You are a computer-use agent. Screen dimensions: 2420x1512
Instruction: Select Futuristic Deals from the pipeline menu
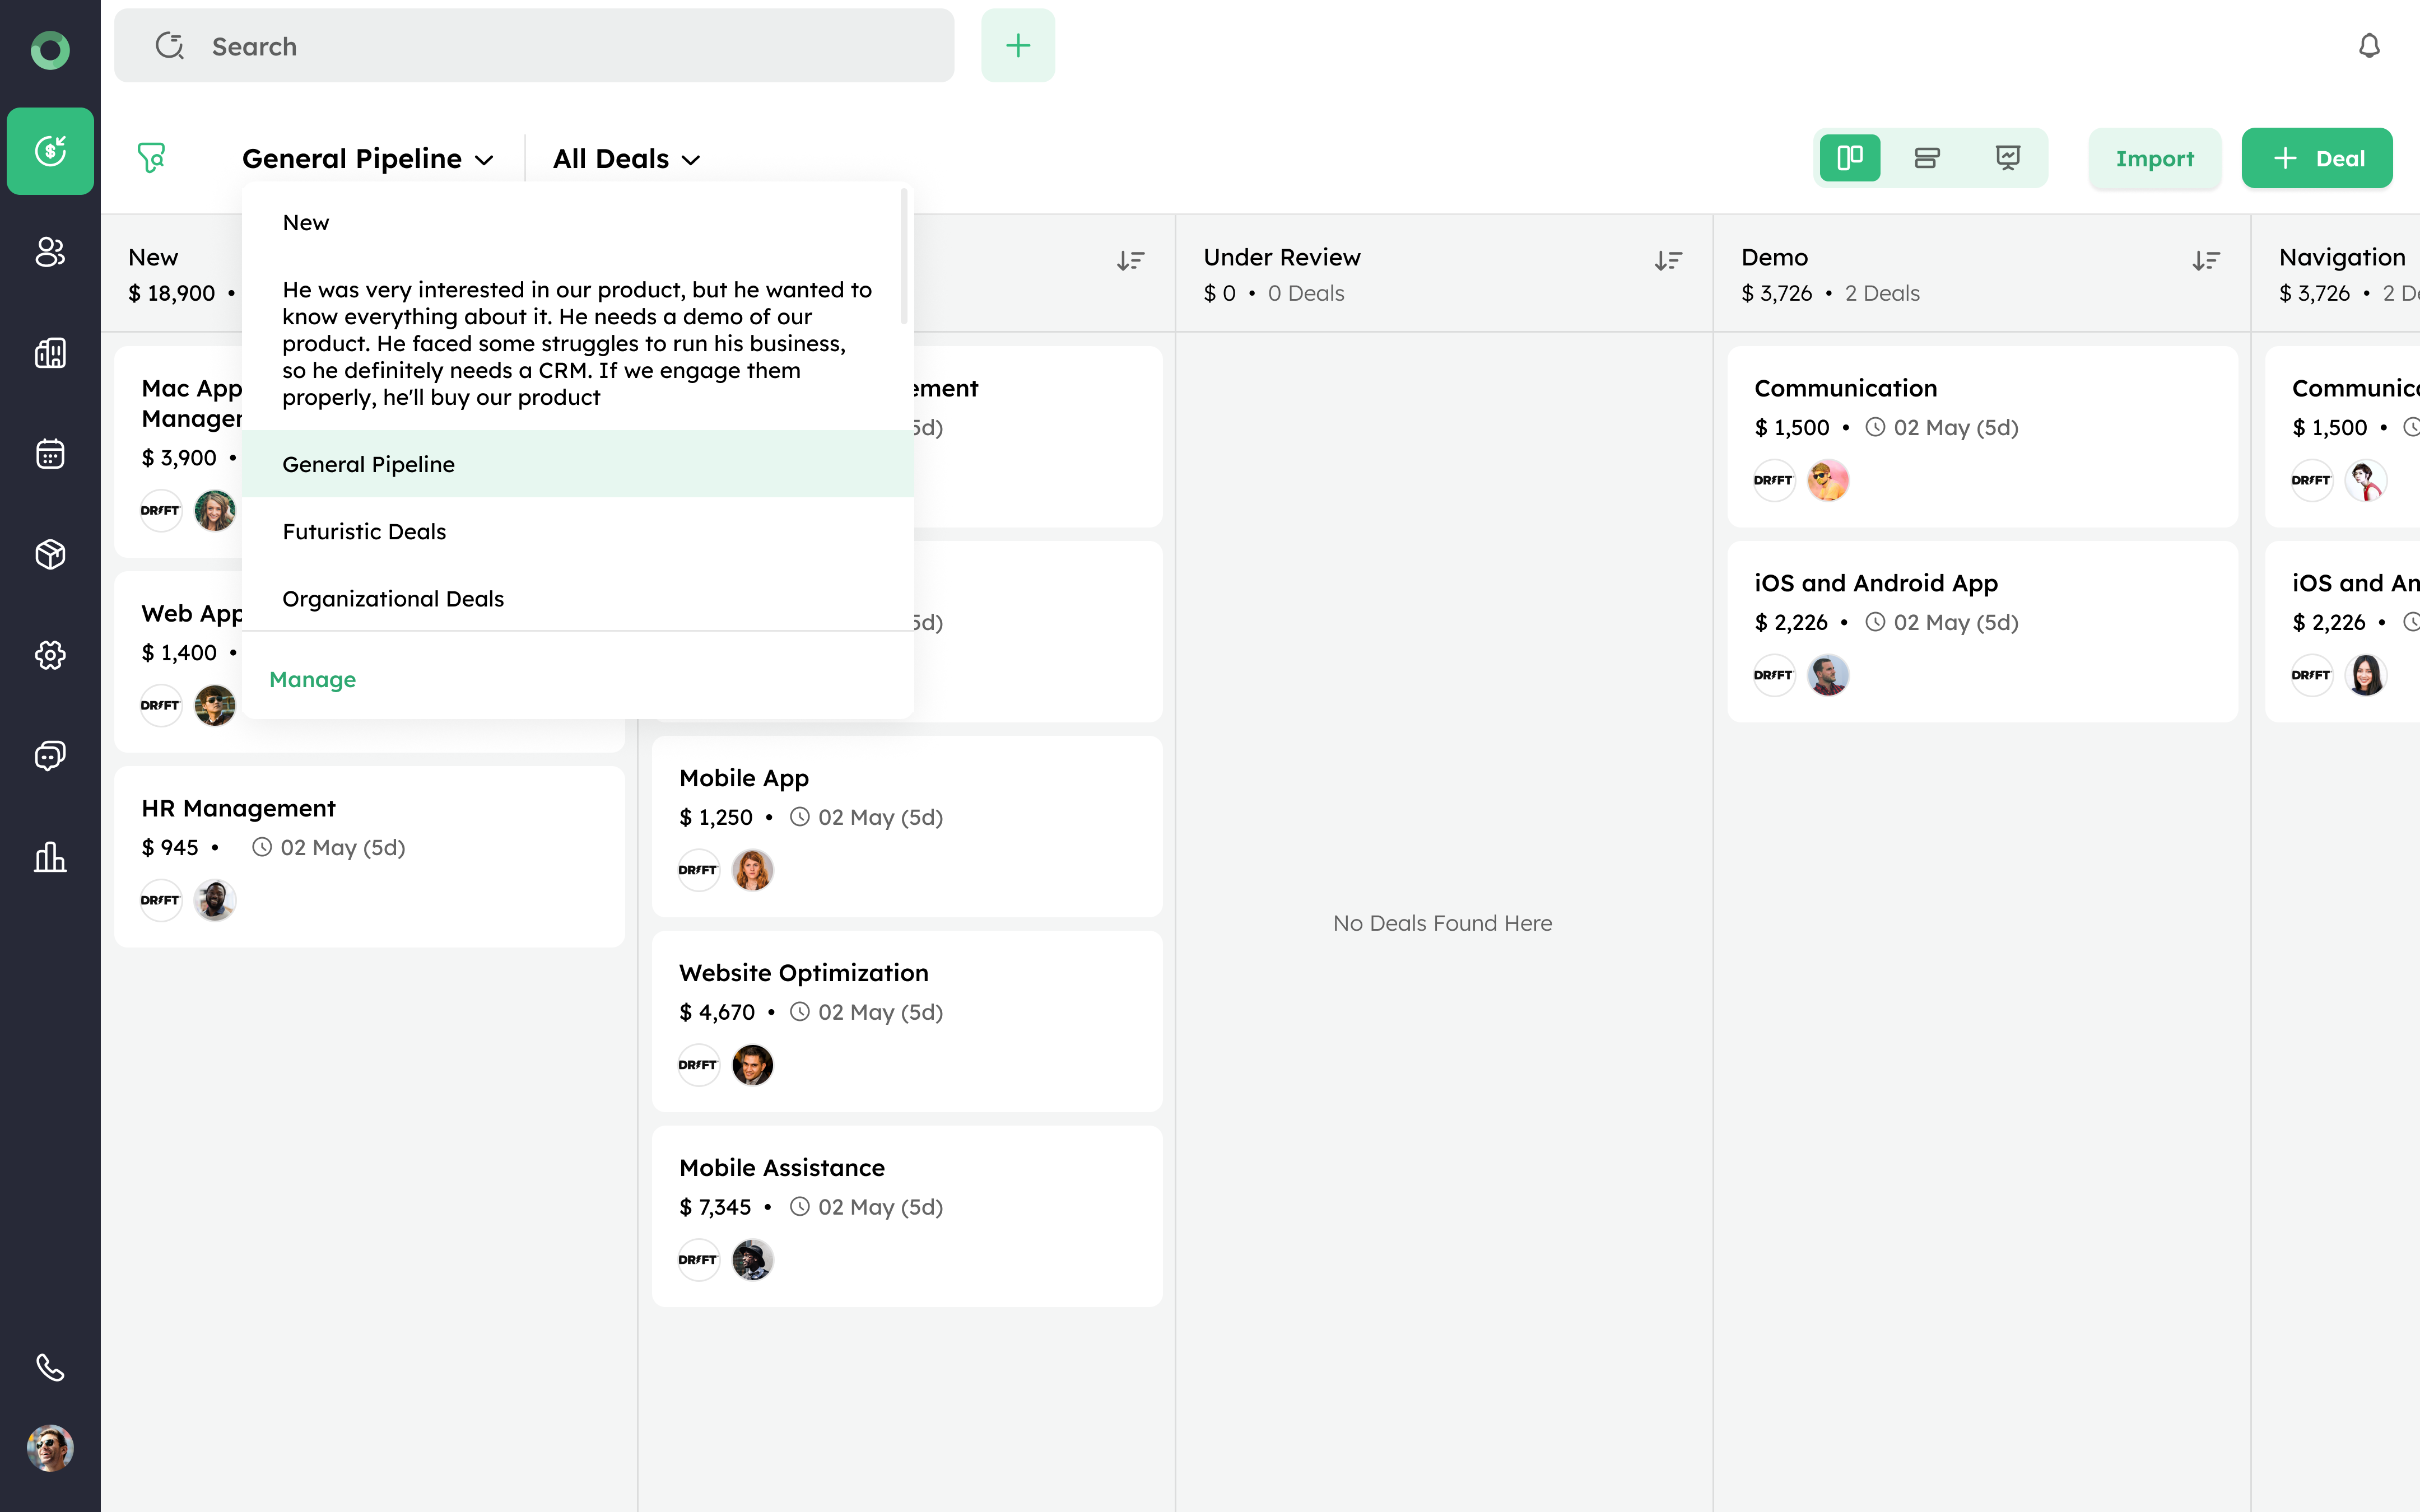tap(364, 531)
